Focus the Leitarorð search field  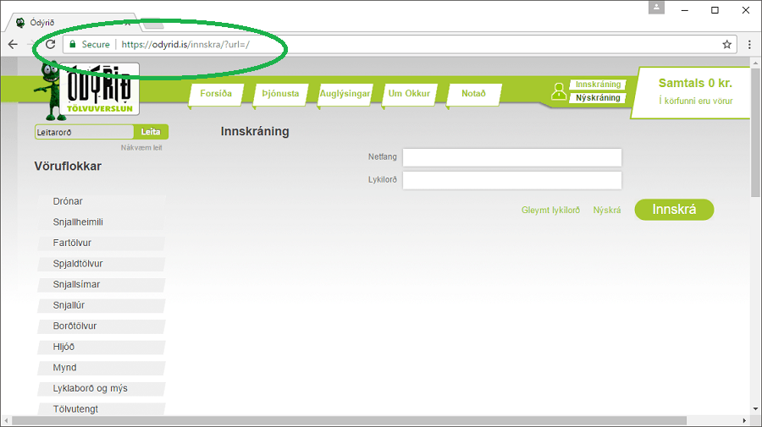coord(85,132)
